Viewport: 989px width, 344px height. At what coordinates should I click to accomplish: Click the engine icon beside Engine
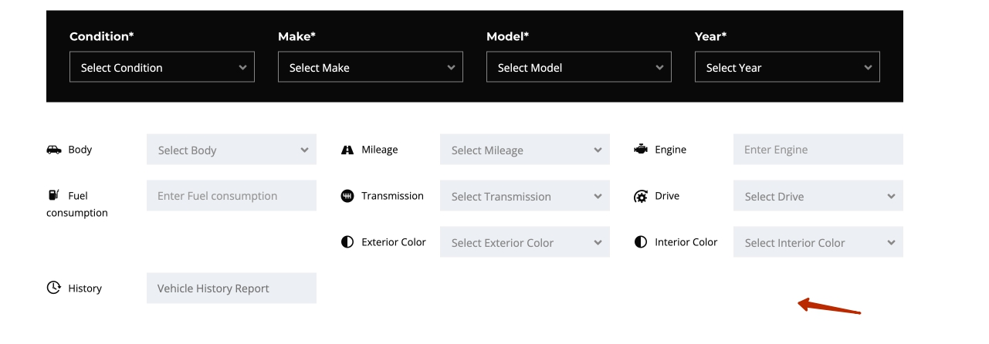pos(641,150)
